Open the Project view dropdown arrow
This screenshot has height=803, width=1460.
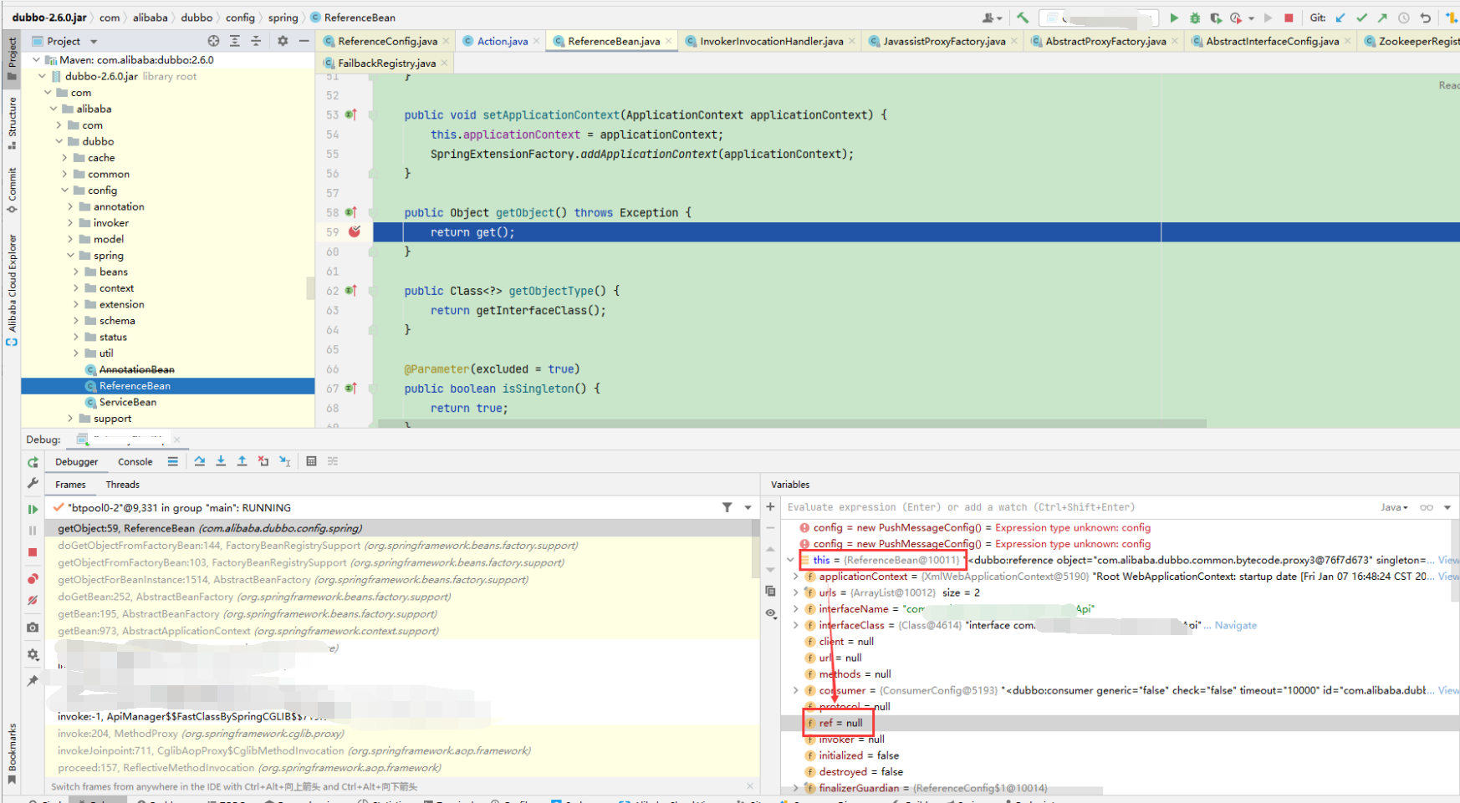[x=94, y=41]
